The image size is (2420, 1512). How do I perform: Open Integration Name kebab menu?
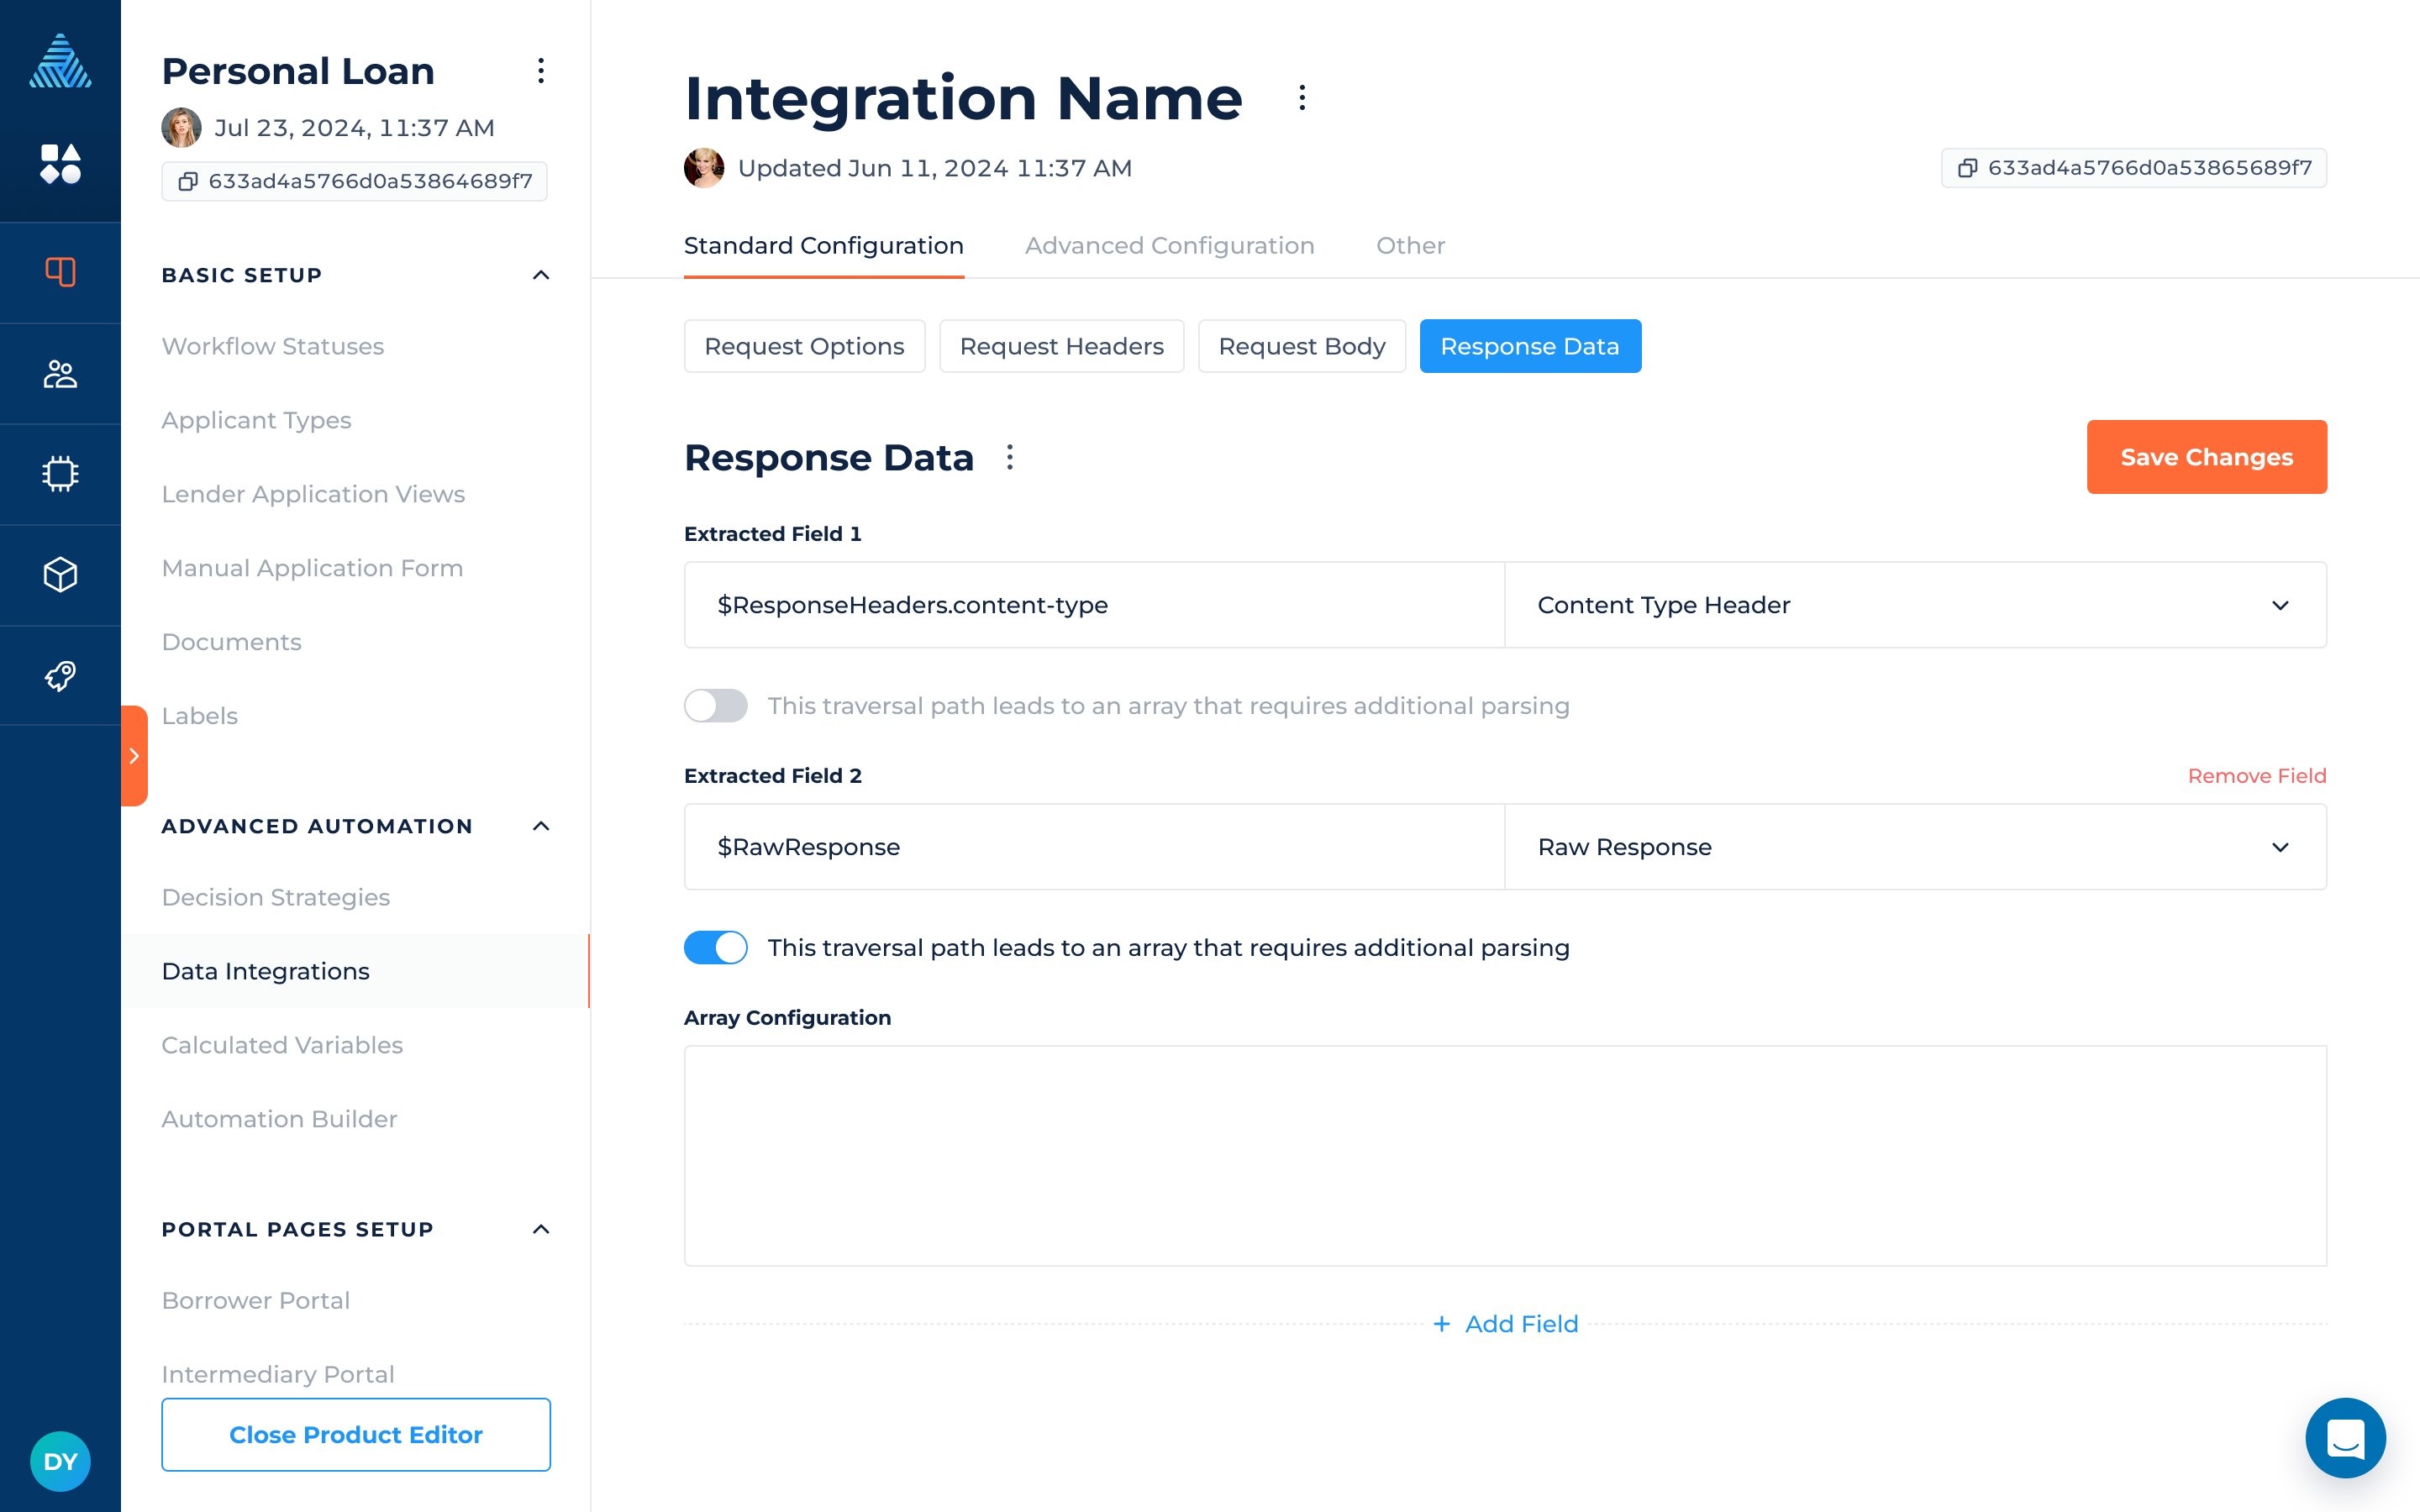pyautogui.click(x=1301, y=98)
